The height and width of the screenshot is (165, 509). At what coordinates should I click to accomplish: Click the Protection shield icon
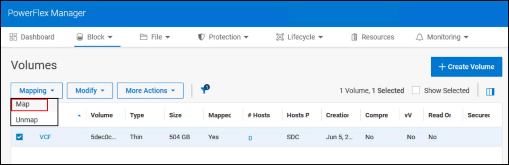coord(201,37)
